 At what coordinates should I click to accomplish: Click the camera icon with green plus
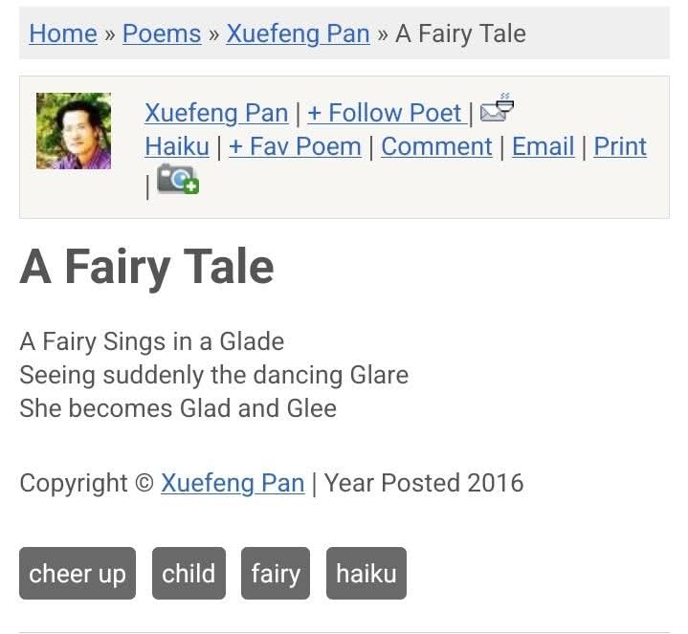[x=177, y=180]
